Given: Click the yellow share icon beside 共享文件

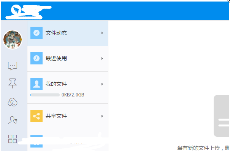Looking at the screenshot, I should (x=36, y=116).
